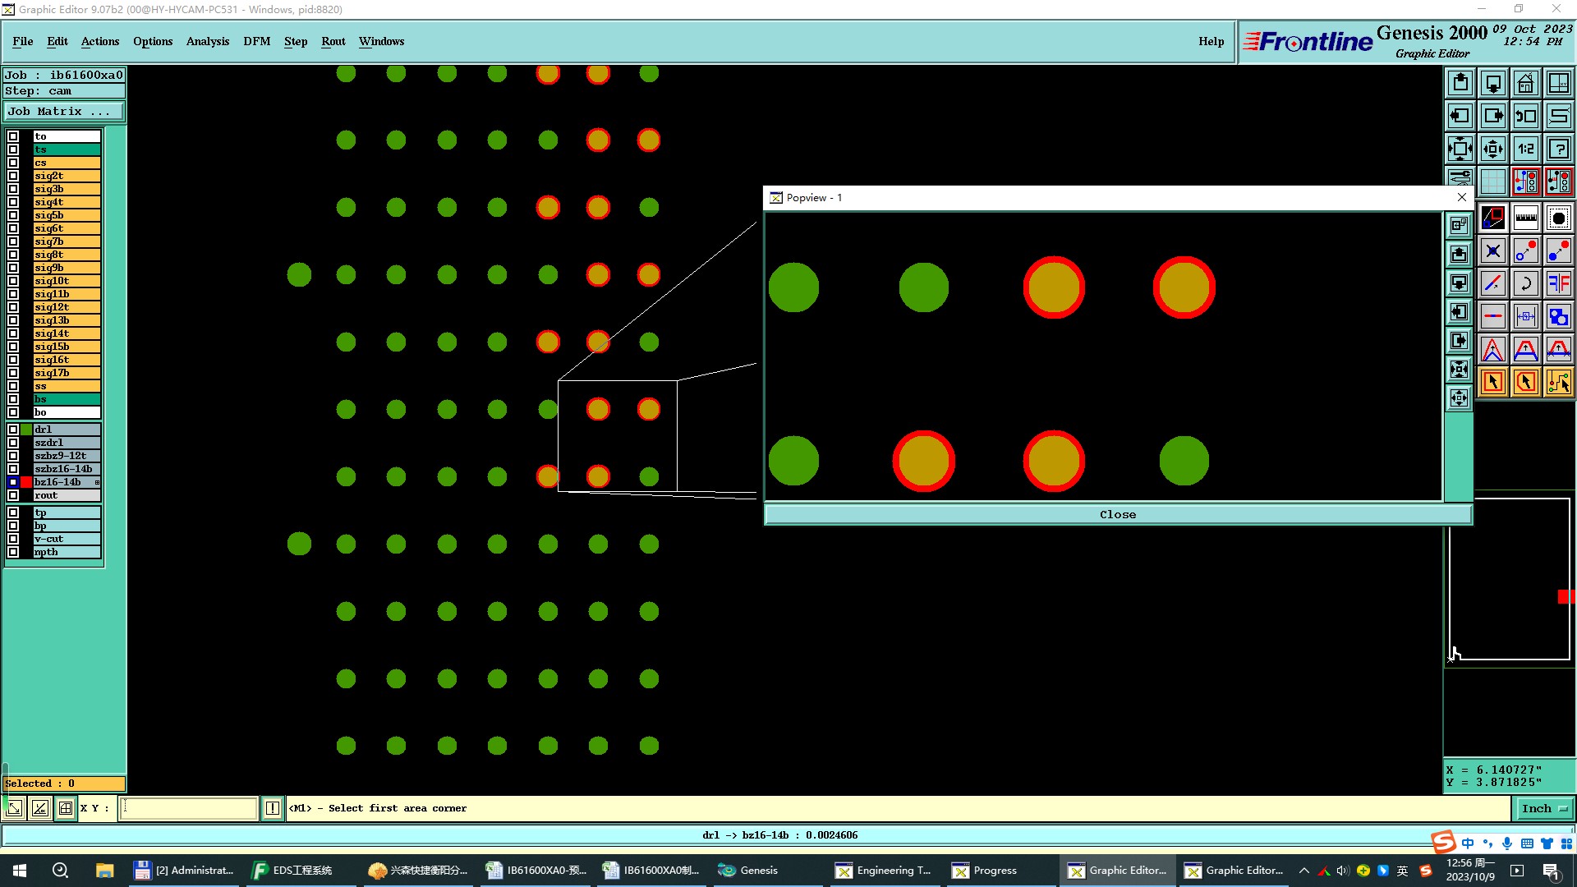This screenshot has width=1577, height=887.
Task: Expand bz16-14b layer options marker
Action: [97, 482]
